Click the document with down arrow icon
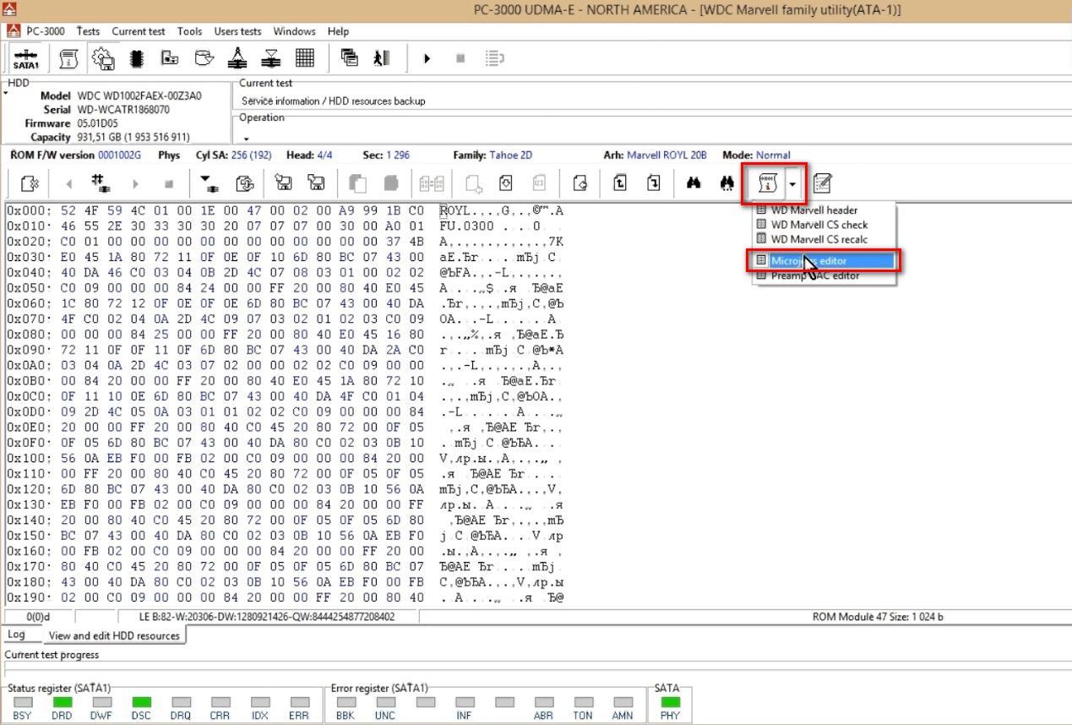The height and width of the screenshot is (725, 1072). coord(654,183)
